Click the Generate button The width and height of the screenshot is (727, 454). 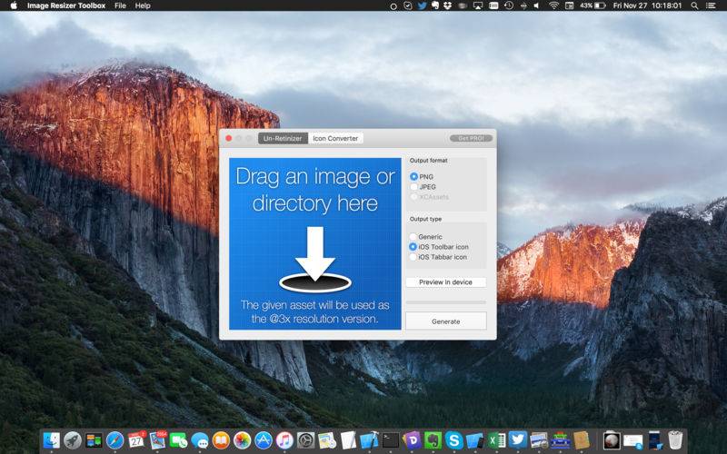click(445, 321)
